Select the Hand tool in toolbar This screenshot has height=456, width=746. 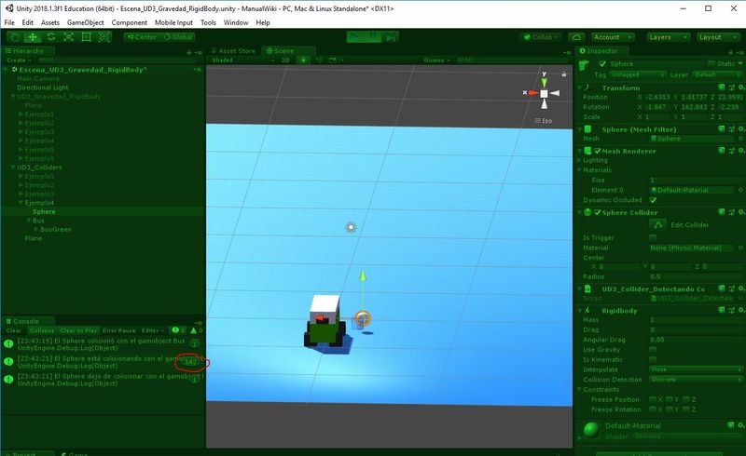pos(15,37)
